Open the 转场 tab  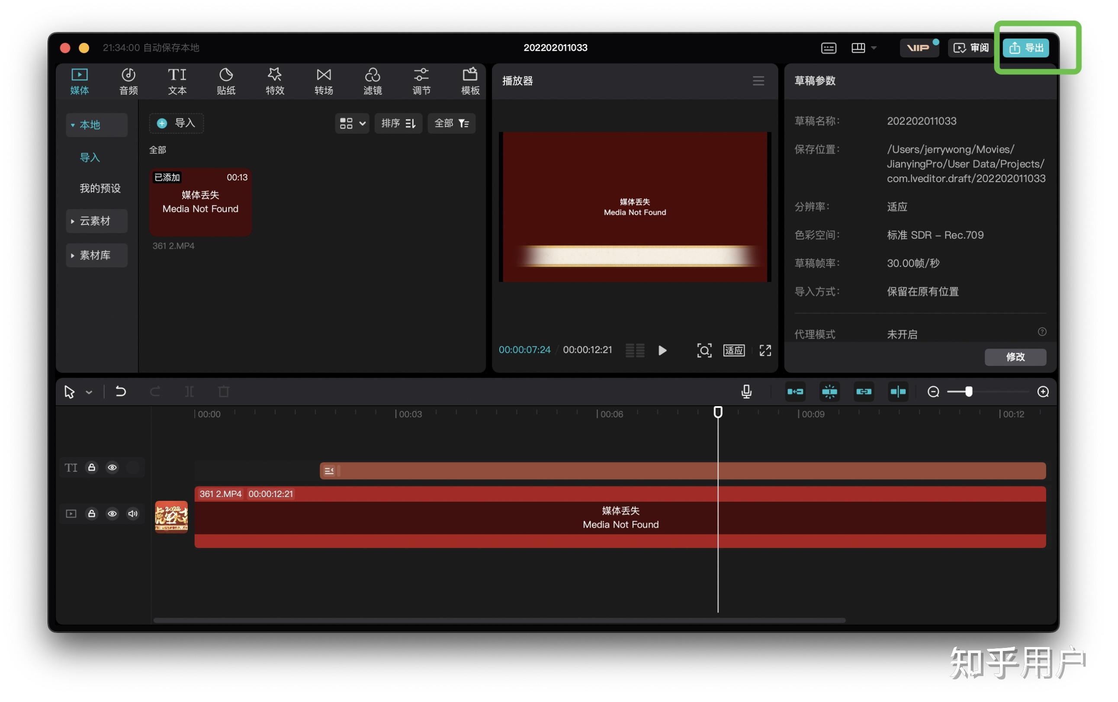tap(324, 81)
